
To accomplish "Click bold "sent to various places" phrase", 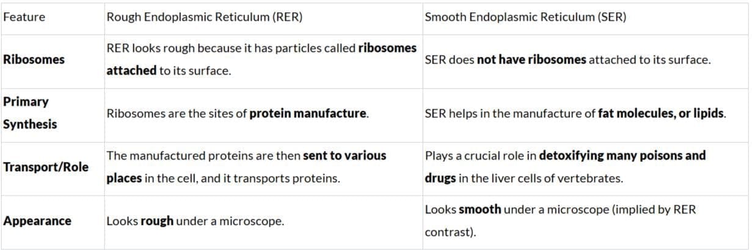I will (x=345, y=155).
